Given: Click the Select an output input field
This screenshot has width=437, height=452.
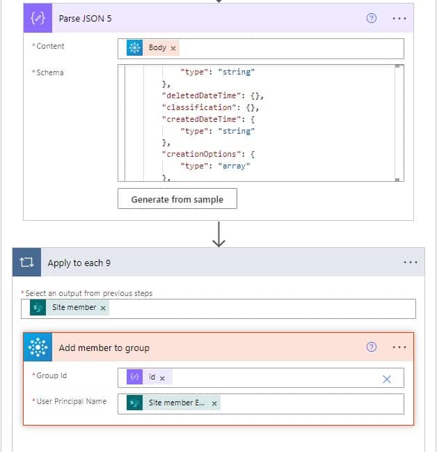Looking at the screenshot, I should (x=218, y=309).
